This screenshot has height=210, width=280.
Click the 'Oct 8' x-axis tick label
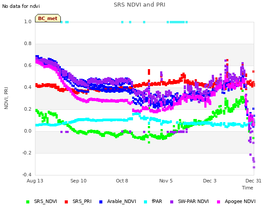[122, 181]
